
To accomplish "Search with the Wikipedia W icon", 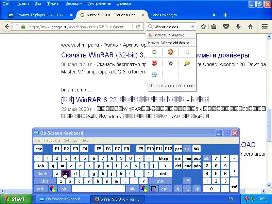I will point(171,63).
